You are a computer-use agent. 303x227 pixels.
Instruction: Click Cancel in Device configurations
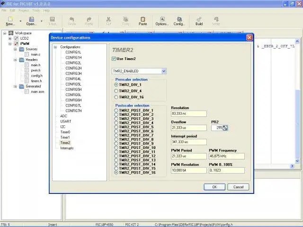click(x=238, y=187)
